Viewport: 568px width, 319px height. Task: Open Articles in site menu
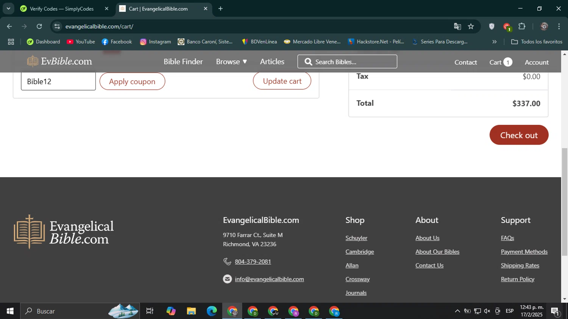pyautogui.click(x=272, y=62)
